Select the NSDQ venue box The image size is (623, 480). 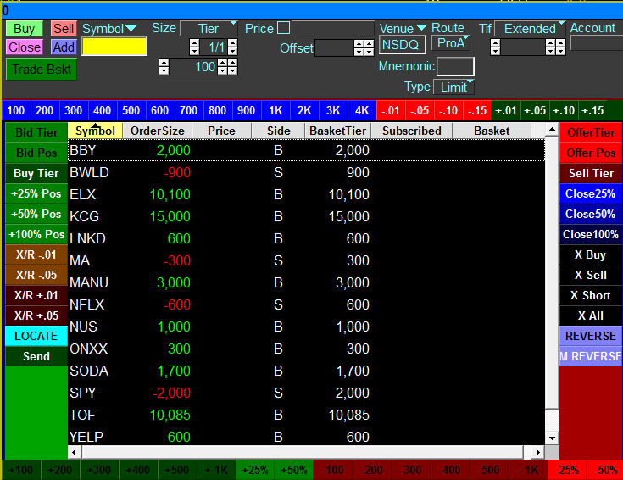(x=402, y=45)
